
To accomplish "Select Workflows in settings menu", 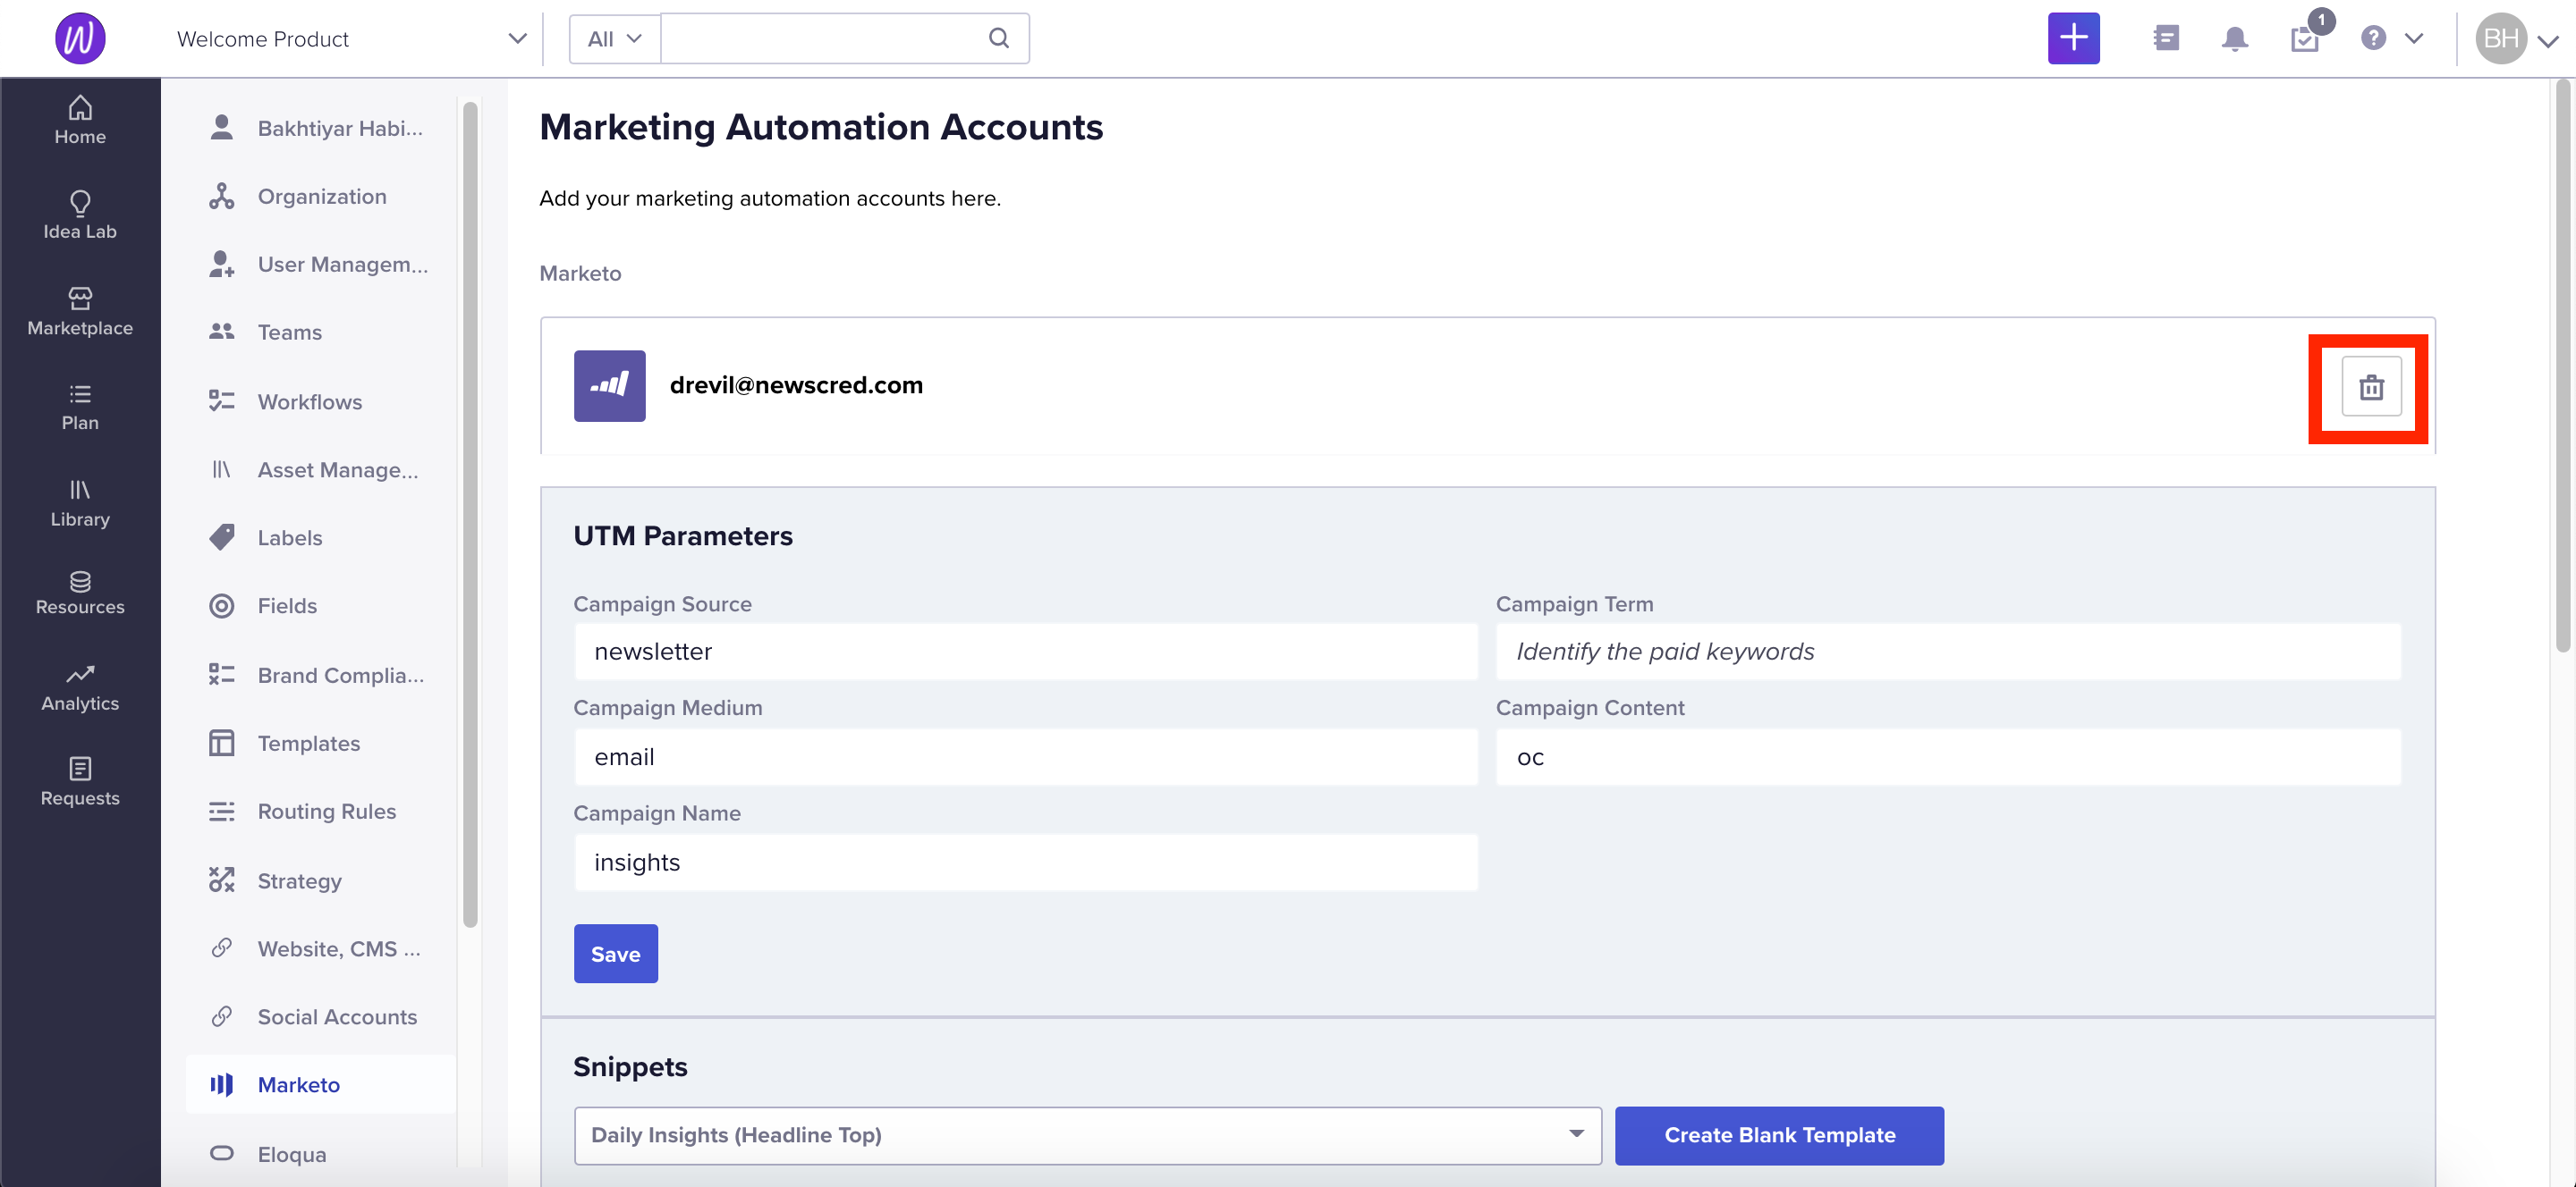I will [x=320, y=401].
